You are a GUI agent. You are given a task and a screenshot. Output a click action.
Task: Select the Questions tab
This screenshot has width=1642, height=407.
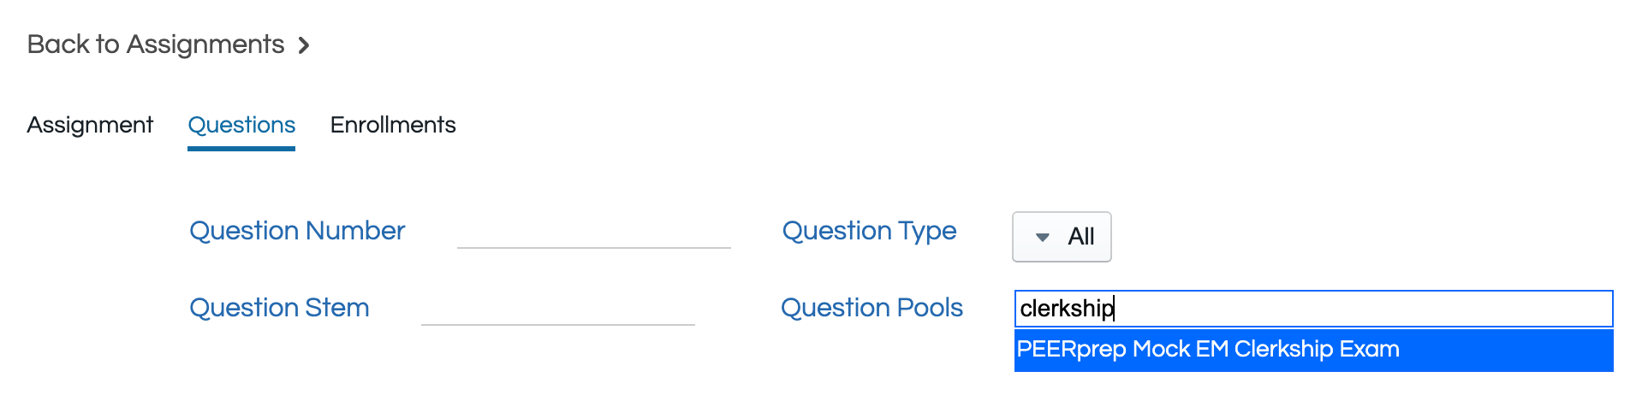[241, 125]
